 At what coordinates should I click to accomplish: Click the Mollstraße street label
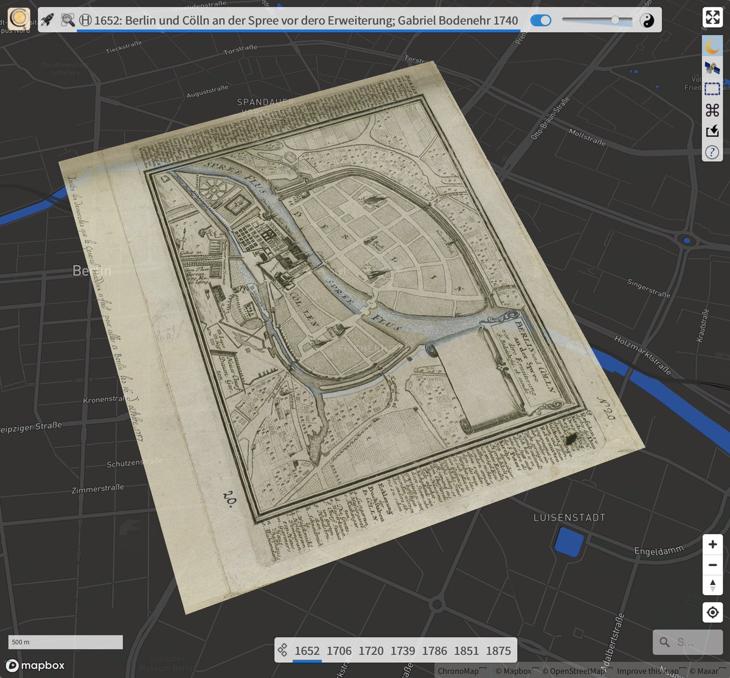(587, 137)
